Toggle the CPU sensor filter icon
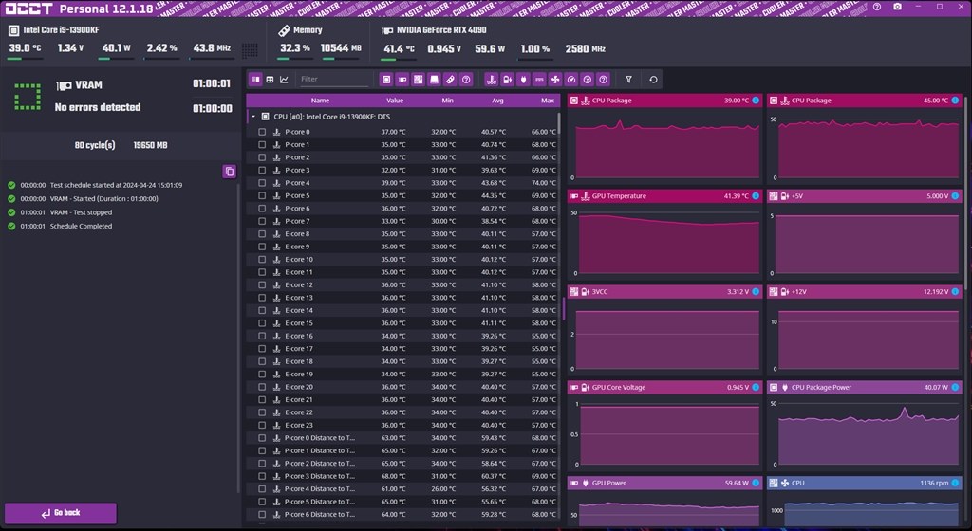Viewport: 972px width, 531px height. (386, 80)
